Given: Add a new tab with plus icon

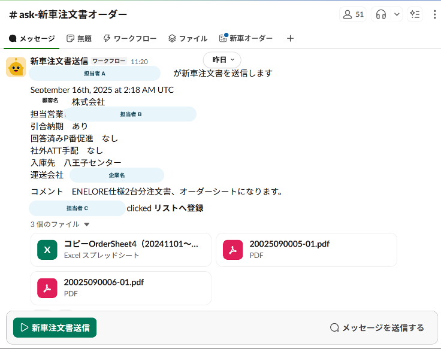Looking at the screenshot, I should 291,38.
